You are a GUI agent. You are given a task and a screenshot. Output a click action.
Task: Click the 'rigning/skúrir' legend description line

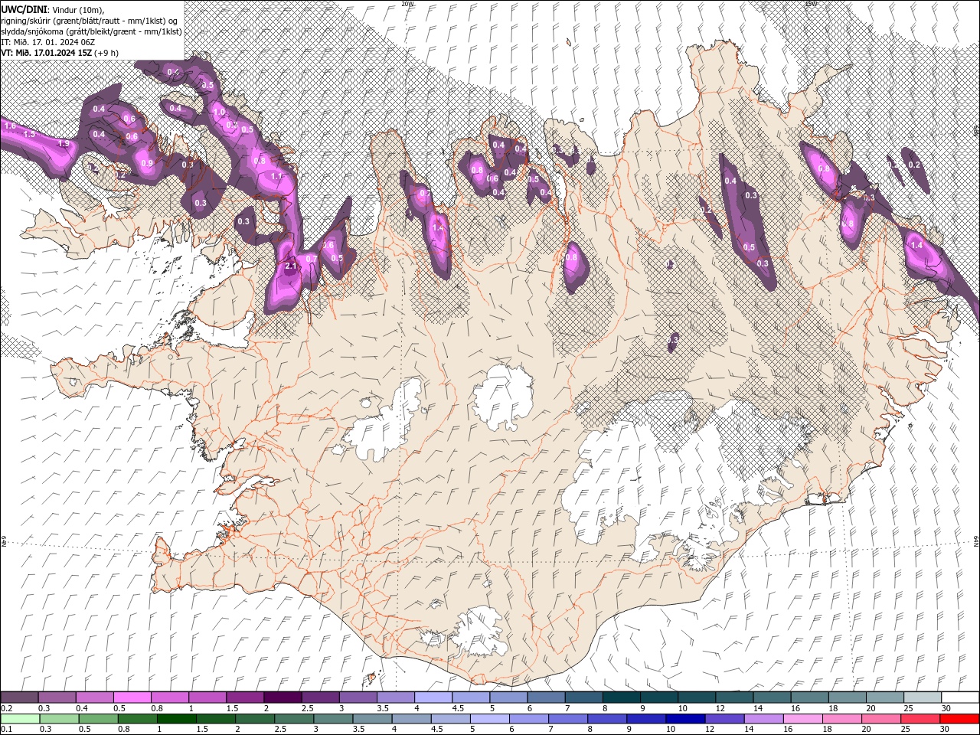click(x=89, y=21)
